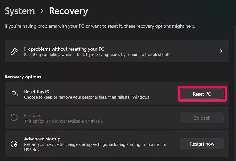Select the 'Reset this PC' title label
The width and height of the screenshot is (236, 161).
pos(37,91)
